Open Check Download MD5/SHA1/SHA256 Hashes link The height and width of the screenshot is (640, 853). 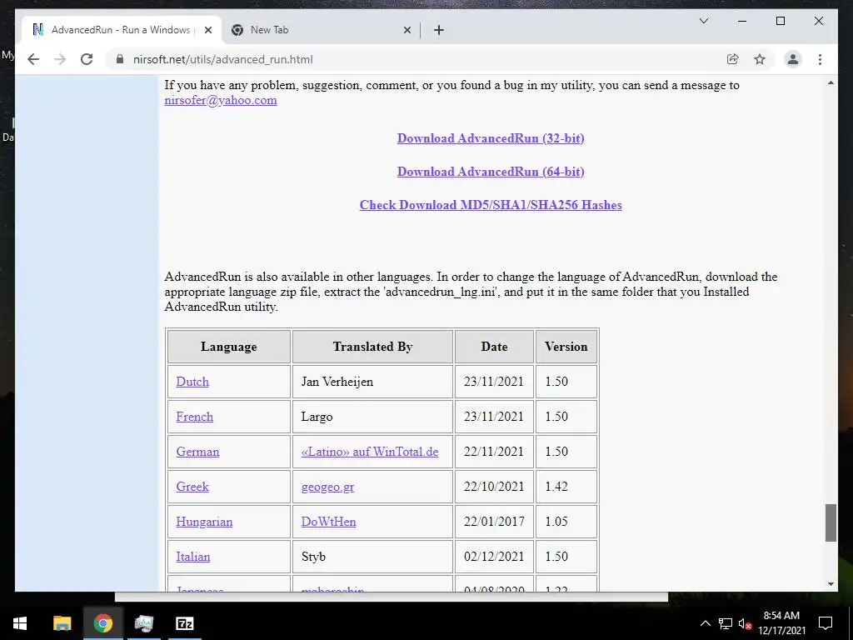[x=491, y=205]
